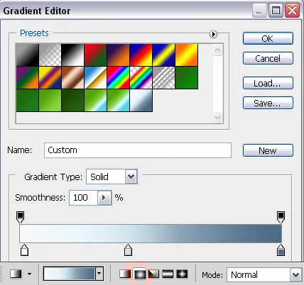Select the Angle Gradient icon
The image size is (304, 285).
click(x=153, y=274)
